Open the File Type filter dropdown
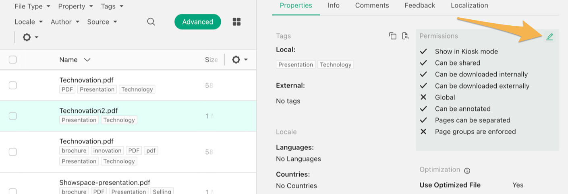The image size is (568, 194). point(33,6)
